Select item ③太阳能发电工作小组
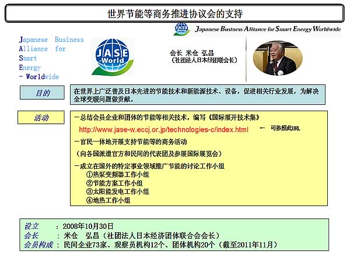Viewport: 350px width, 262px height. (118, 192)
